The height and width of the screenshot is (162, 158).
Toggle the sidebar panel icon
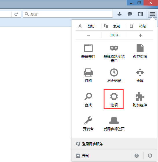pos(140,14)
